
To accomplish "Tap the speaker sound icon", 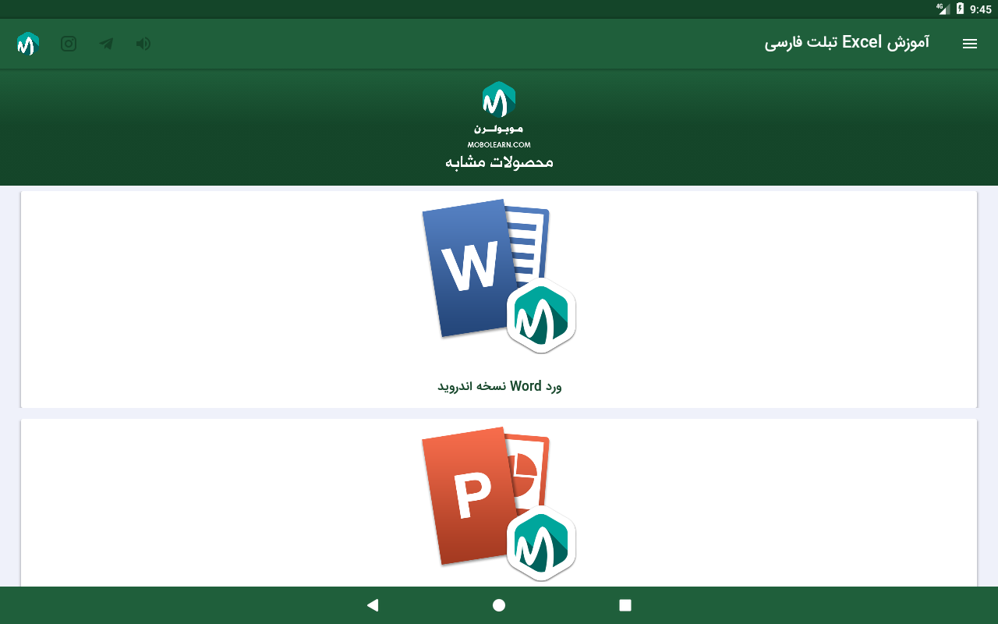I will tap(143, 44).
